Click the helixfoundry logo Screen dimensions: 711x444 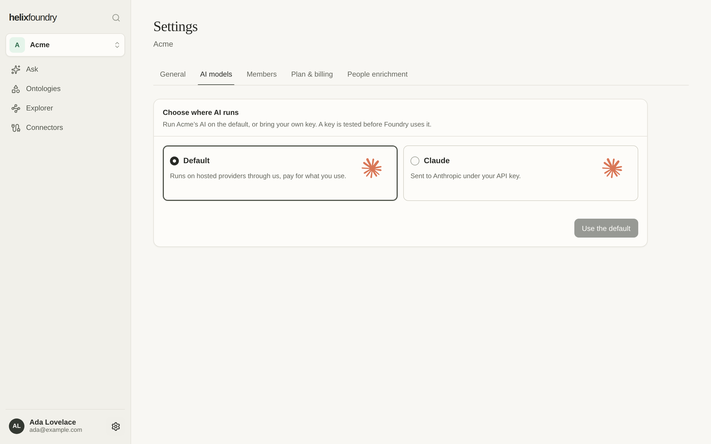tap(33, 17)
